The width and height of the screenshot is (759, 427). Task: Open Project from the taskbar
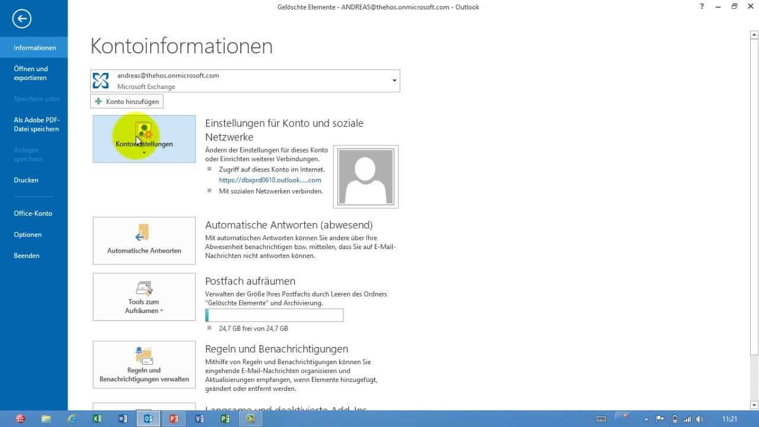pos(225,419)
